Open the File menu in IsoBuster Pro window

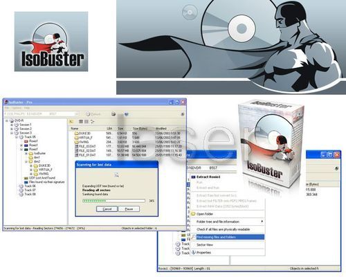[7, 108]
